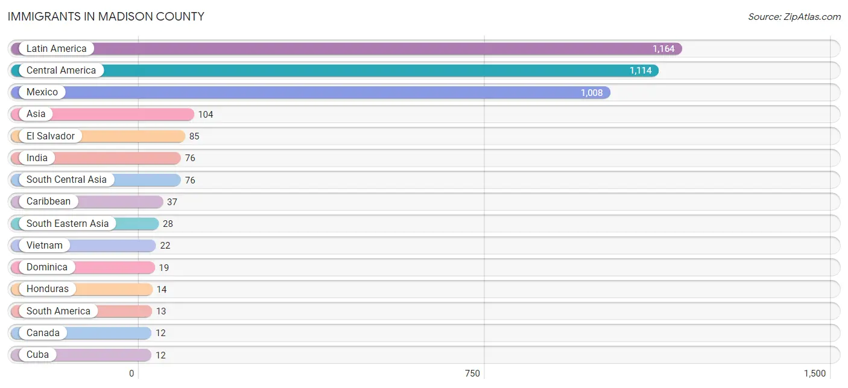
Task: Click the 19 value beside Dominica bar
Action: point(164,267)
